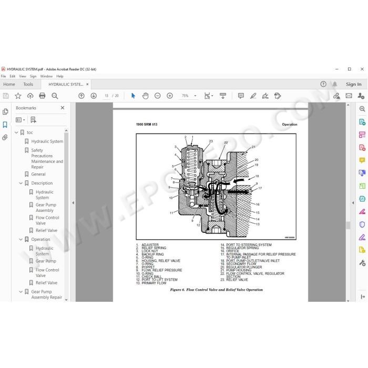Collapse tools pane button at bottom right

coord(362,297)
